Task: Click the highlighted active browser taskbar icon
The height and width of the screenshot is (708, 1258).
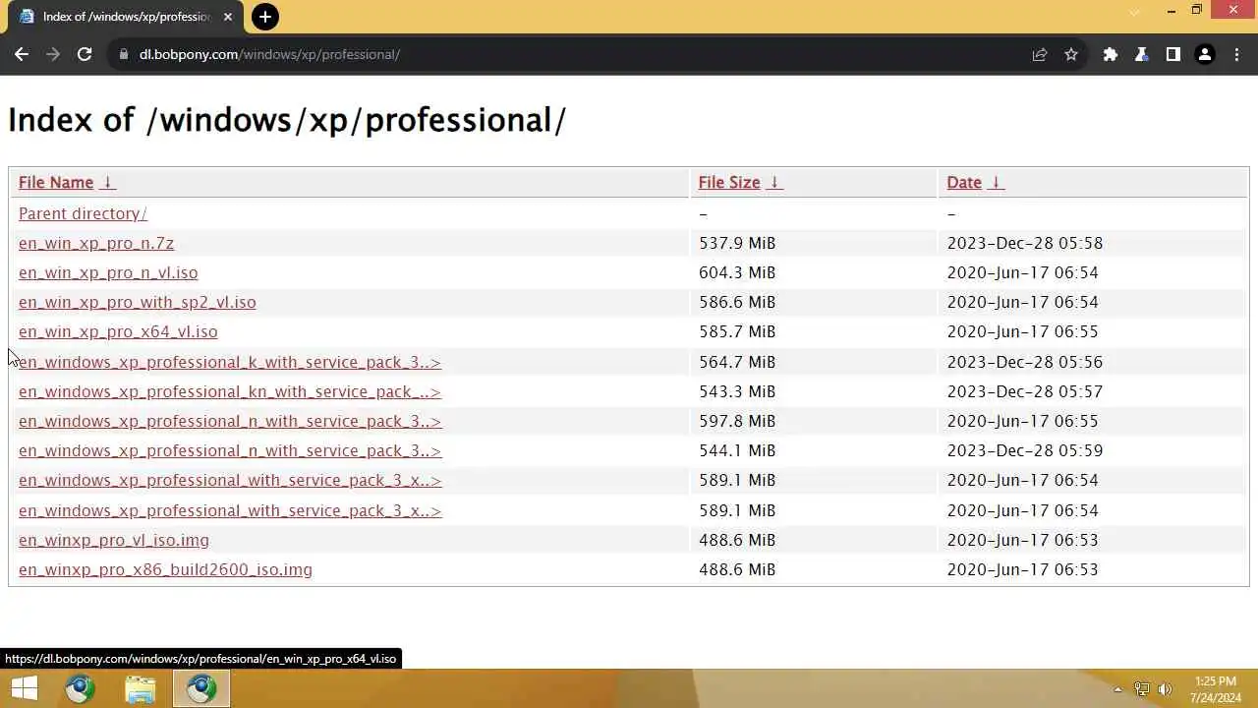Action: tap(201, 689)
